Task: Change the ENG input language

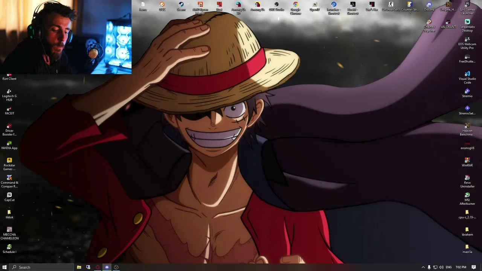Action: (449, 267)
